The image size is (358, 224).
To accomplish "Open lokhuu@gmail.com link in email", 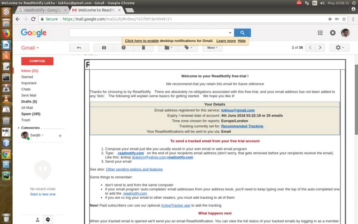I will click(238, 110).
